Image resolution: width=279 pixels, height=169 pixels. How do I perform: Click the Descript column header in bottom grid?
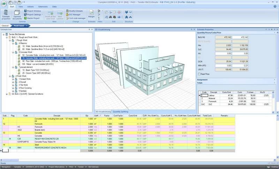57,115
